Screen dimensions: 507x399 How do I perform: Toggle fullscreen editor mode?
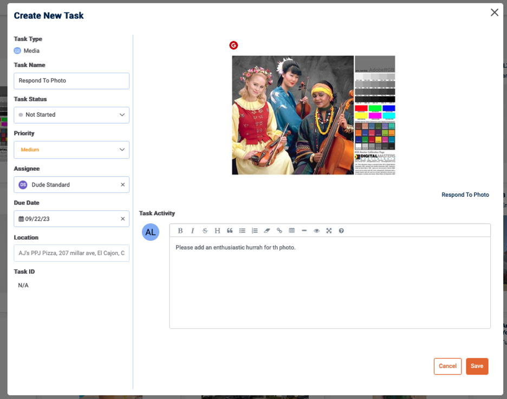click(329, 230)
